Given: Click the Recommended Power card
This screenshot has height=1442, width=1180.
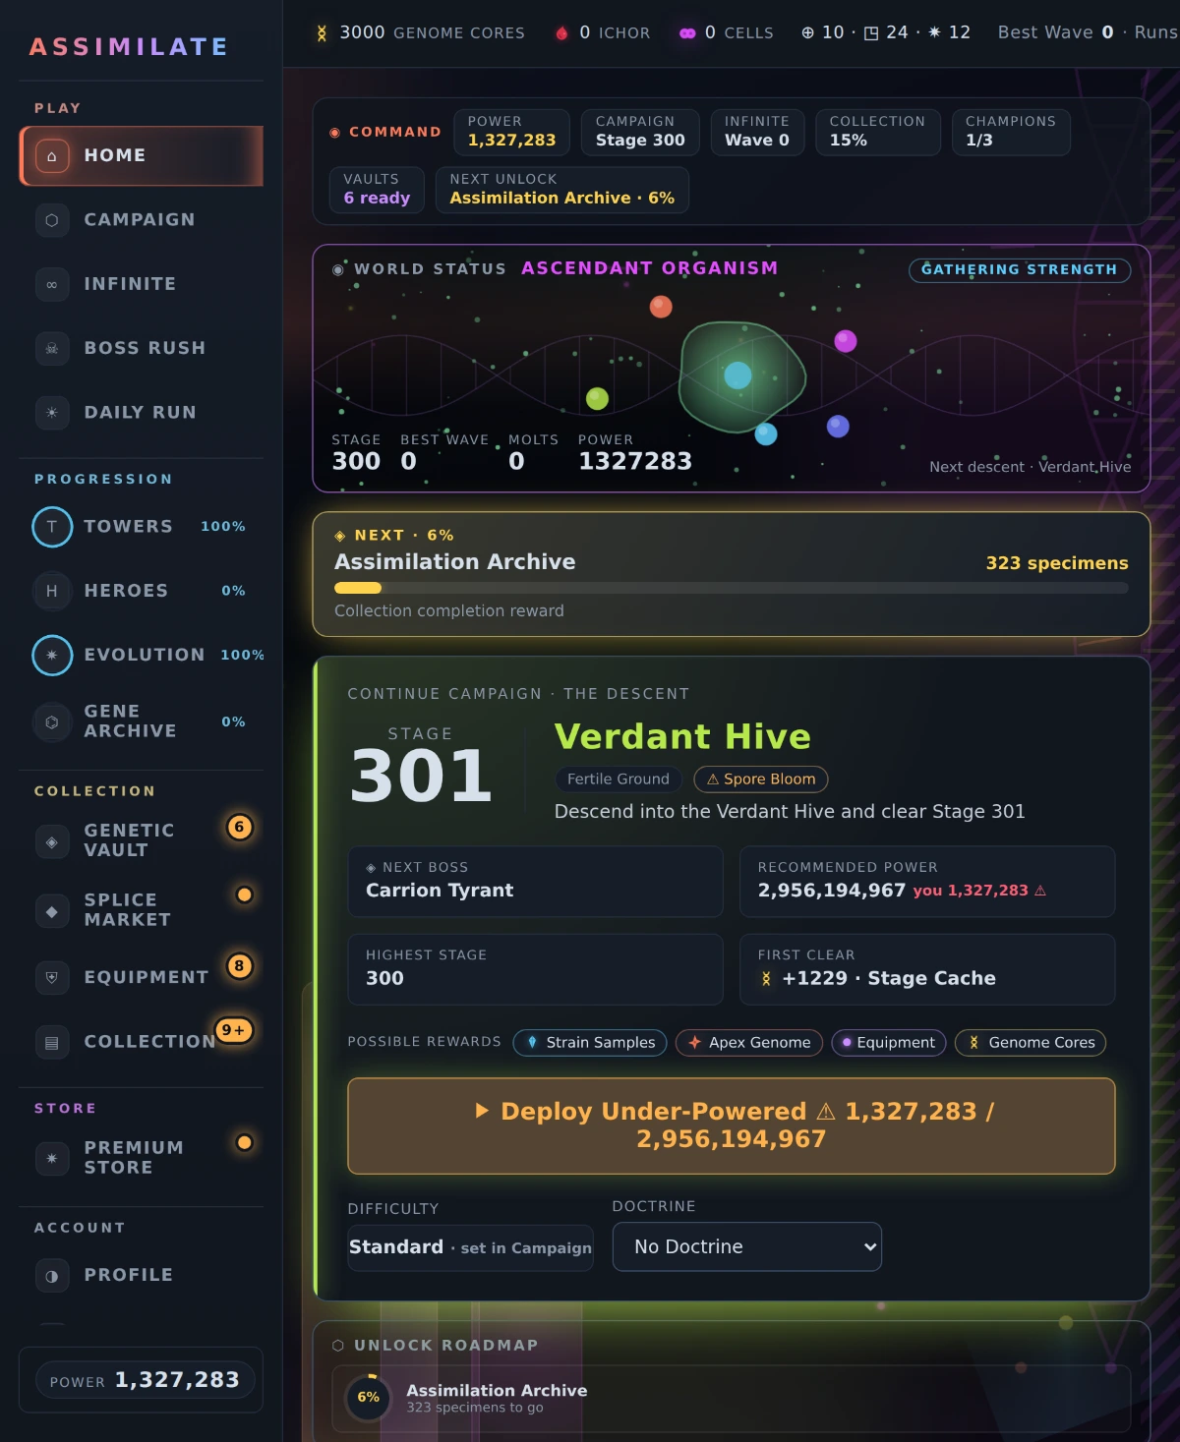Looking at the screenshot, I should click(x=927, y=882).
